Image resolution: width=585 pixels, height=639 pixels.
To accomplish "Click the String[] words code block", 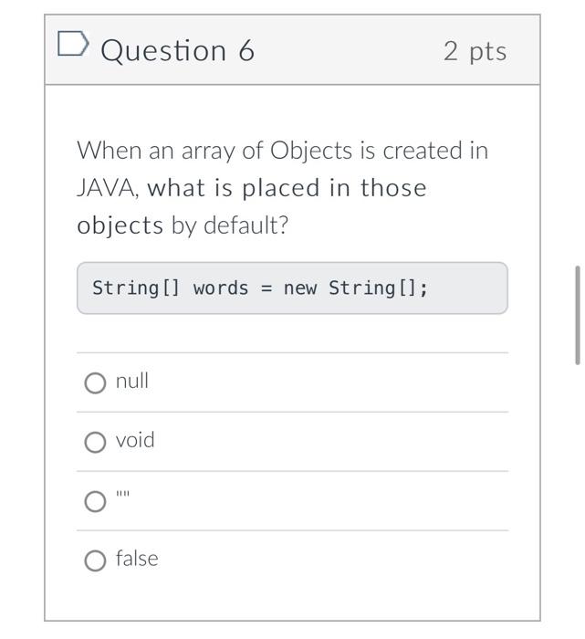I will point(292,288).
